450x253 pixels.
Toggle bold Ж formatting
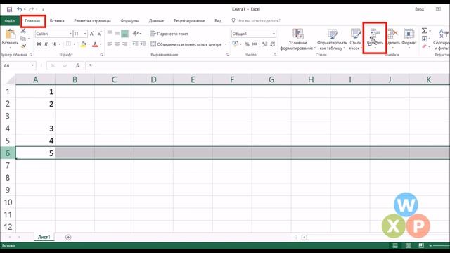tap(39, 44)
